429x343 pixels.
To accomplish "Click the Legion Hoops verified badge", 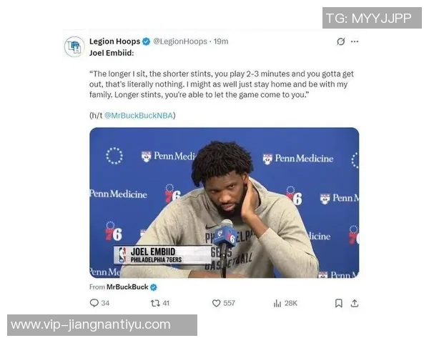I will click(147, 41).
